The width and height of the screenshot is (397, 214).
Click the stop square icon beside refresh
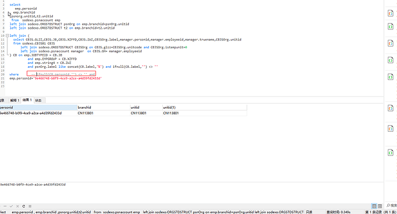point(30,206)
